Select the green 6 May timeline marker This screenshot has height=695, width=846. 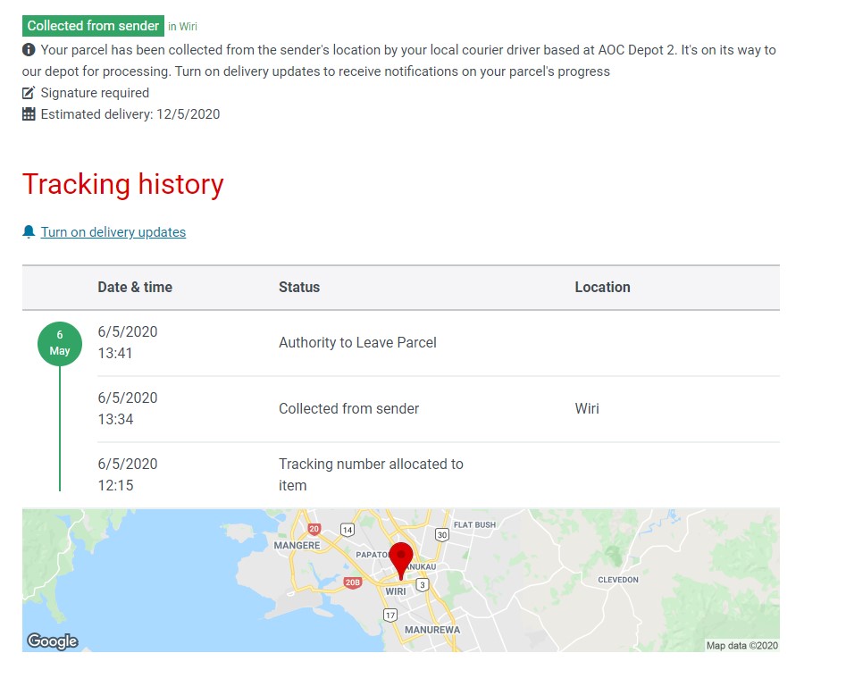pos(60,344)
